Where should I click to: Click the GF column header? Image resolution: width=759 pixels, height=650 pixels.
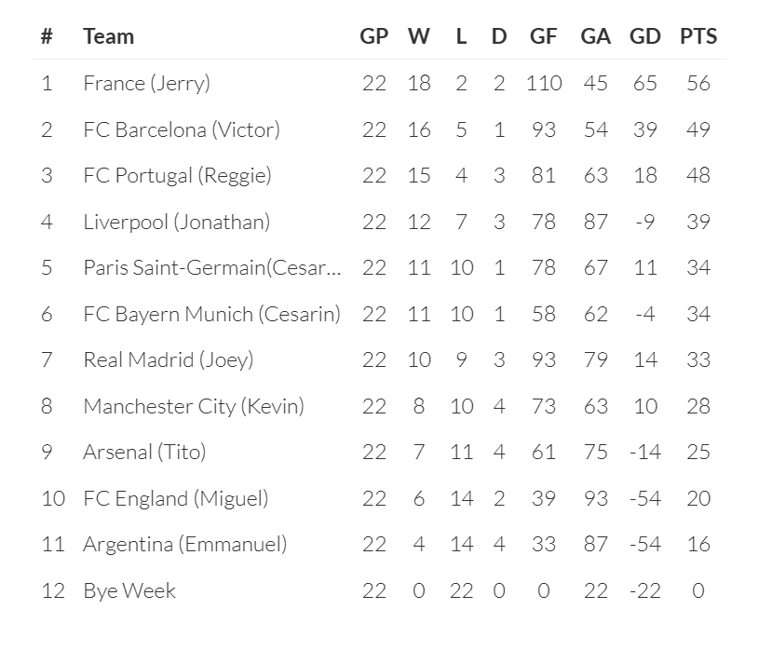point(543,36)
